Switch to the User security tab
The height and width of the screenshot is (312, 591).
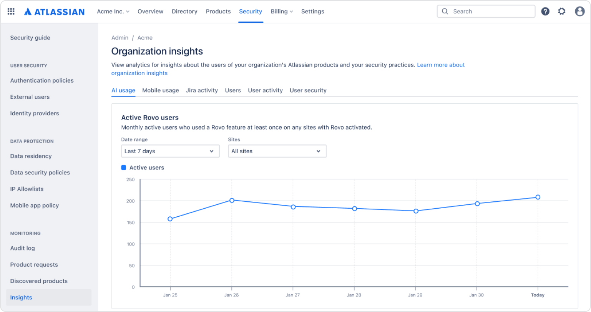tap(308, 90)
